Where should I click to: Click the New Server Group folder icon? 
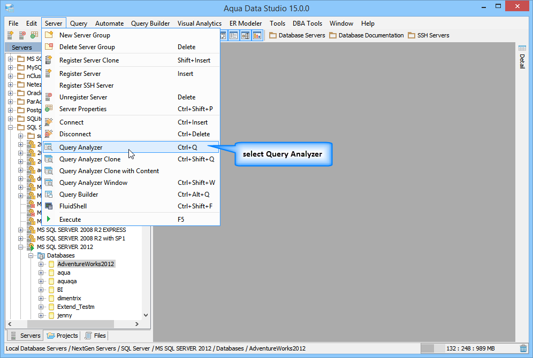point(49,35)
